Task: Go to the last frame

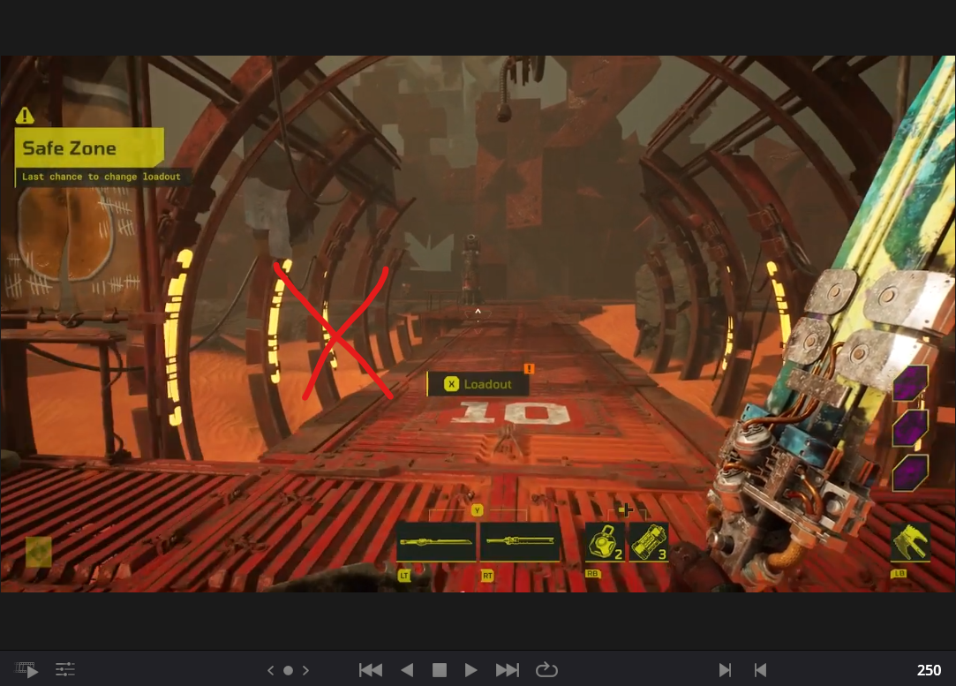Action: tap(508, 670)
